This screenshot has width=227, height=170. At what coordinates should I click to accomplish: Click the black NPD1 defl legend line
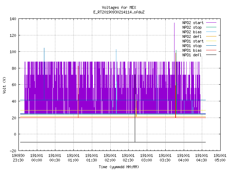[211, 55]
